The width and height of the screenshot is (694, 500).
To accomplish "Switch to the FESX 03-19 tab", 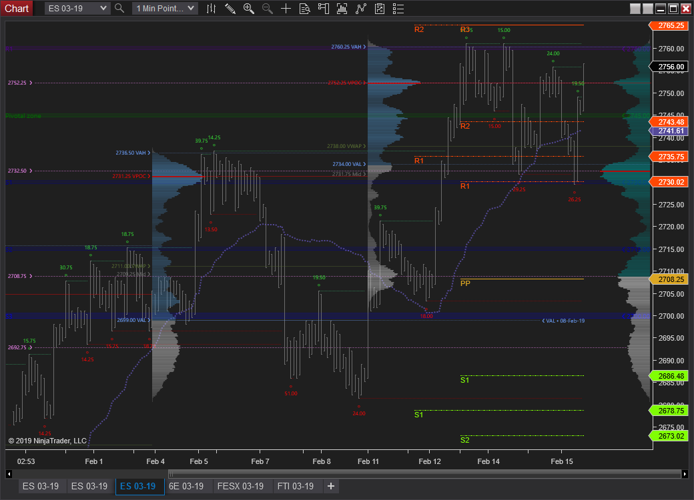I will pos(241,486).
